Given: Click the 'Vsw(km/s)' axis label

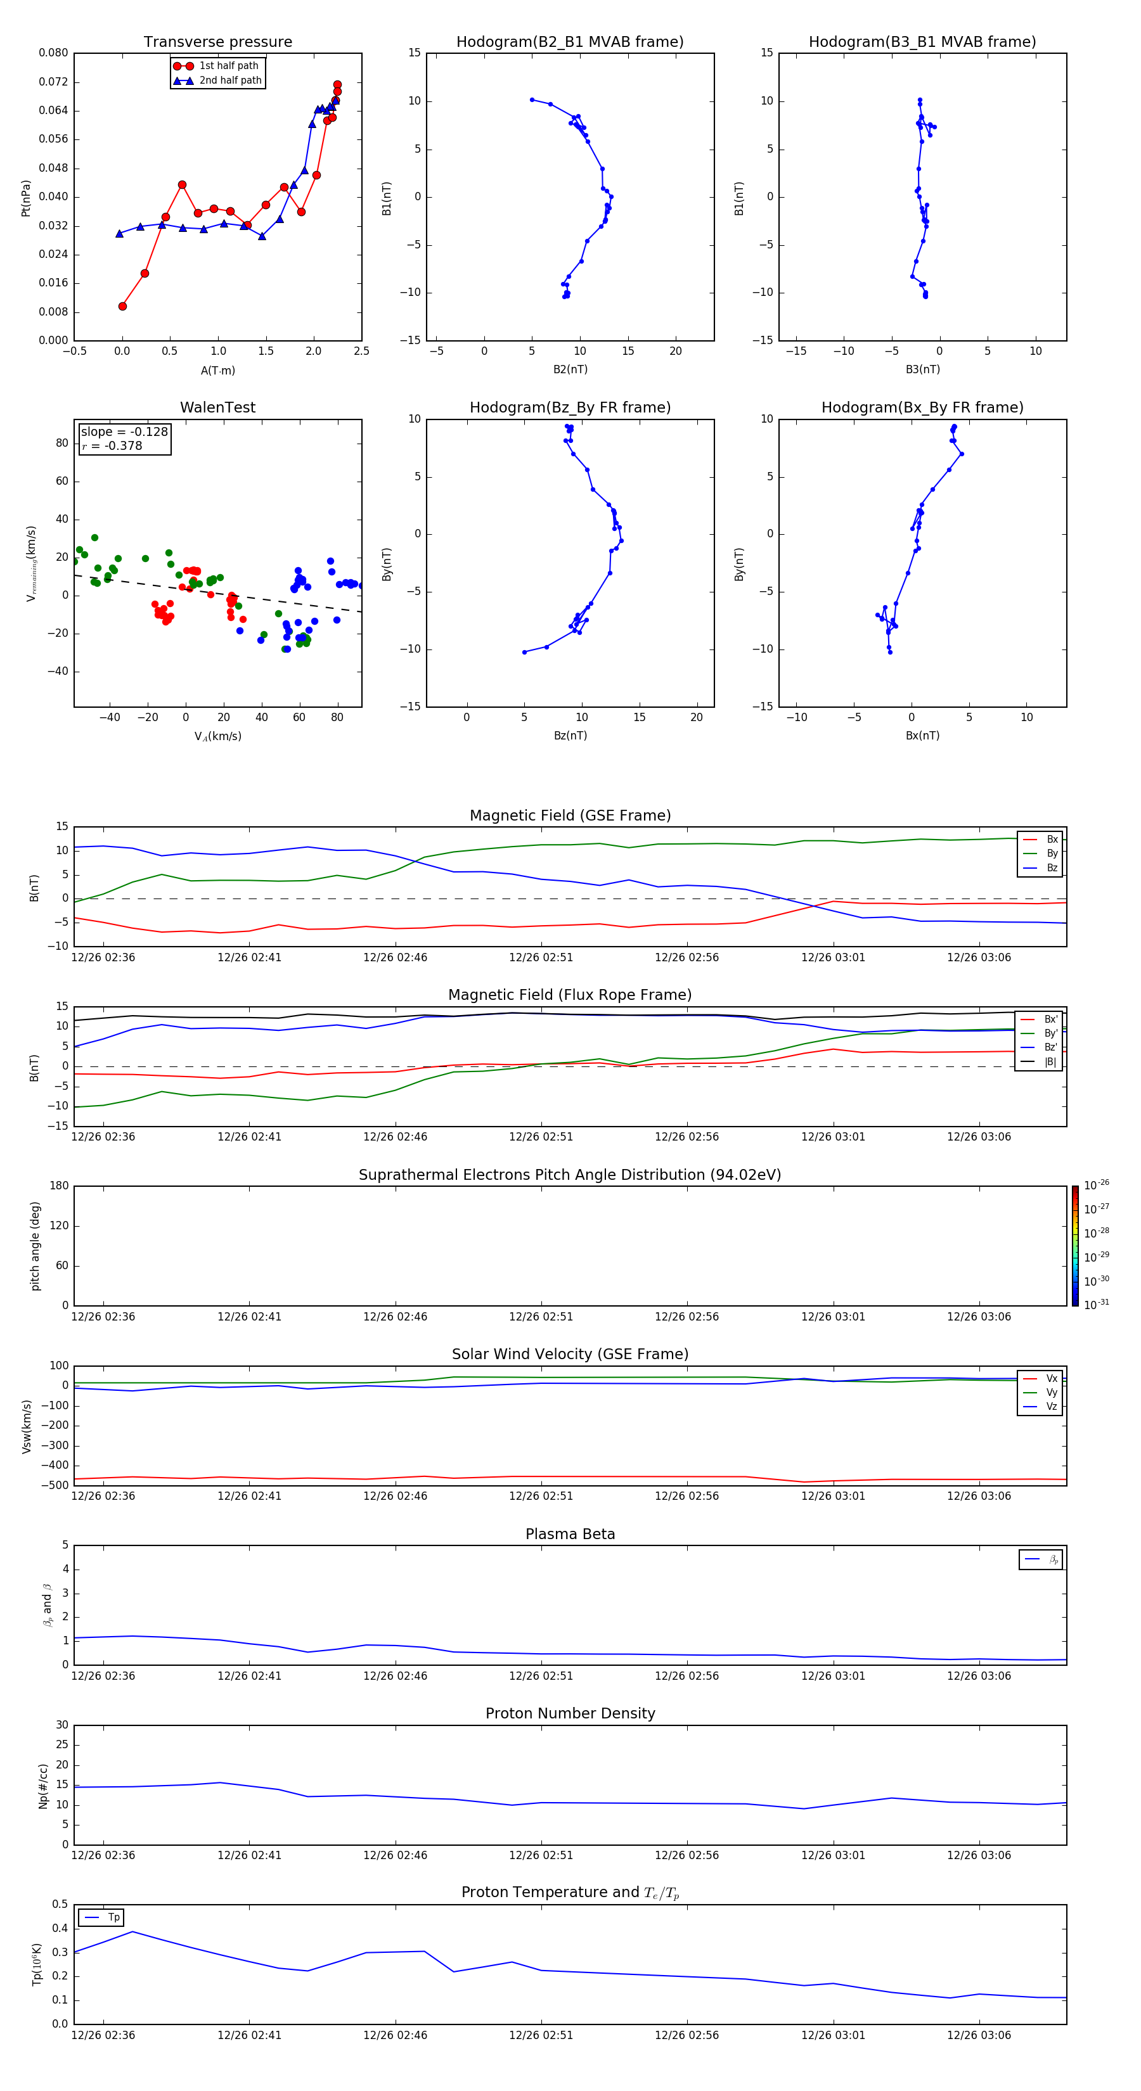Looking at the screenshot, I should click(26, 1426).
